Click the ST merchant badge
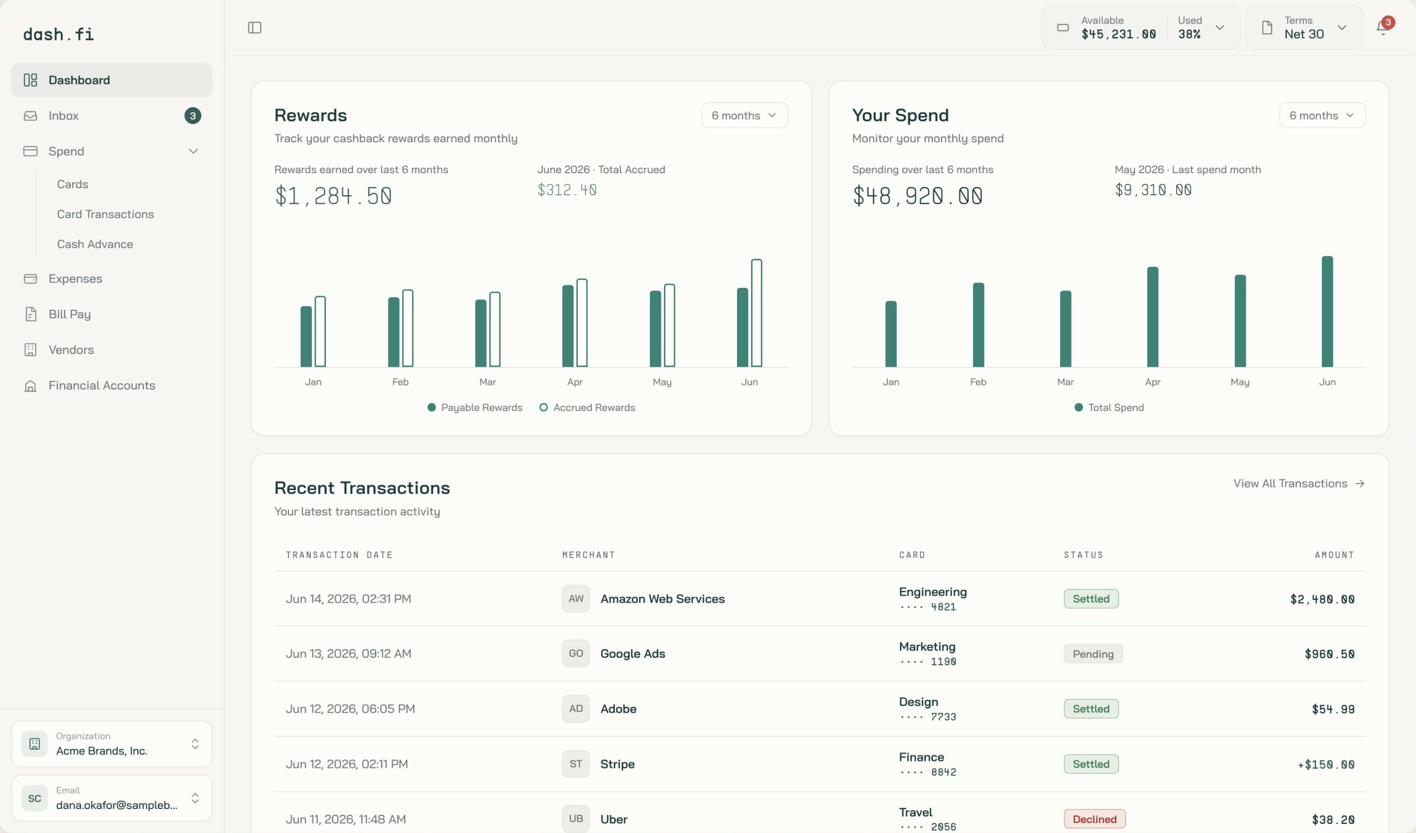This screenshot has width=1416, height=833. click(575, 764)
